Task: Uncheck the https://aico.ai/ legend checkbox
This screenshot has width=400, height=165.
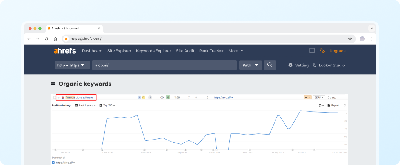Action: tap(54, 162)
